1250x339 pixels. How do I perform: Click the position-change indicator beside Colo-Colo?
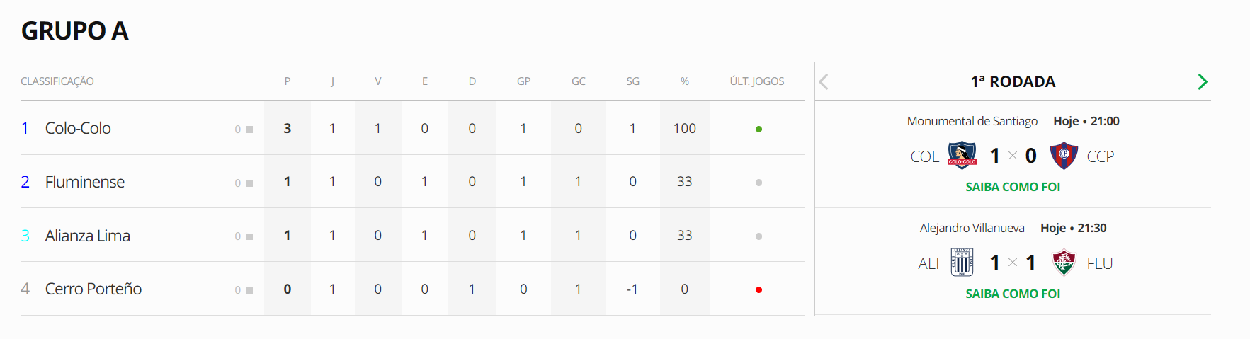pos(244,130)
